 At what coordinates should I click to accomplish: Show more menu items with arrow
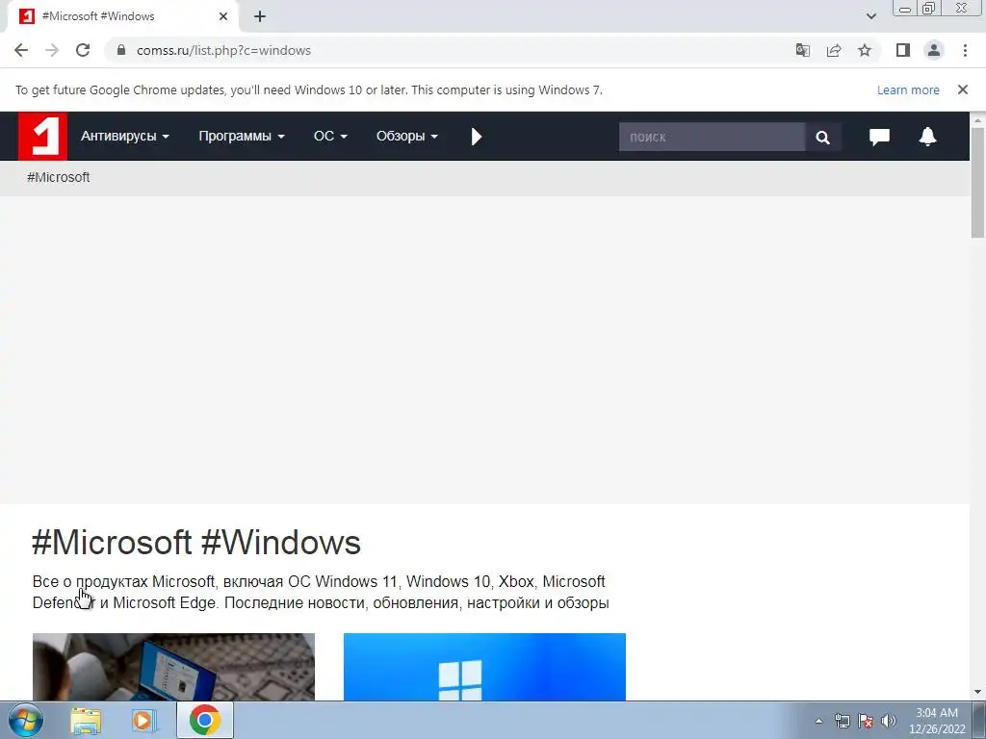point(476,137)
